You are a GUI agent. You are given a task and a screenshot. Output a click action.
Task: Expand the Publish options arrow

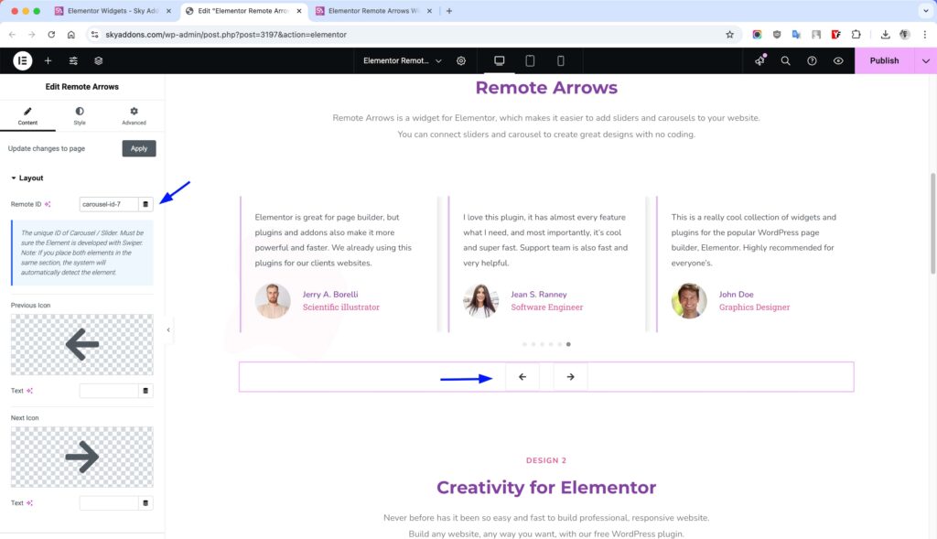pos(926,60)
